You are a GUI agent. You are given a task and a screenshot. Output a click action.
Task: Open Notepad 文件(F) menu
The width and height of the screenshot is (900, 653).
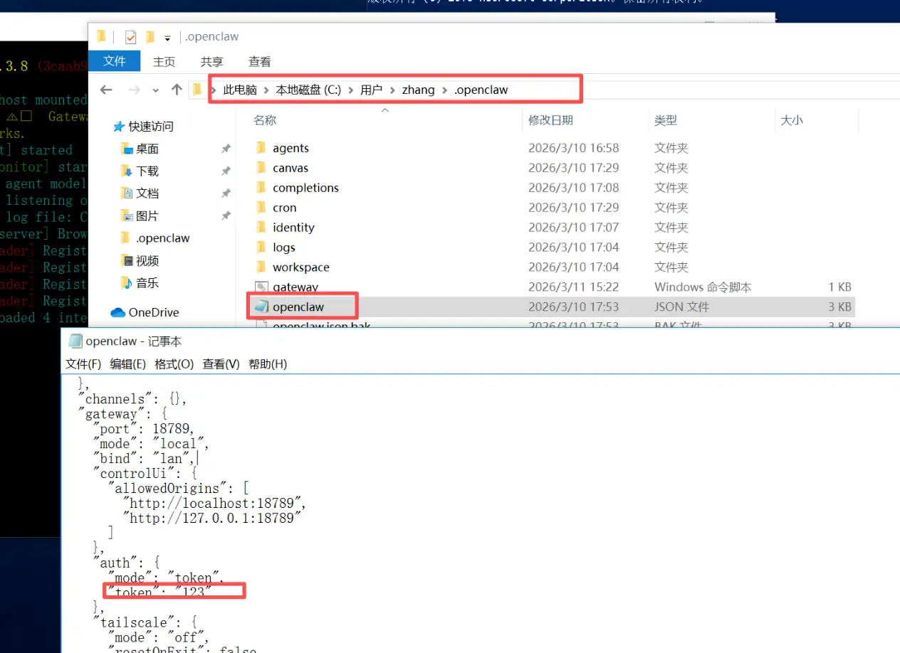83,364
